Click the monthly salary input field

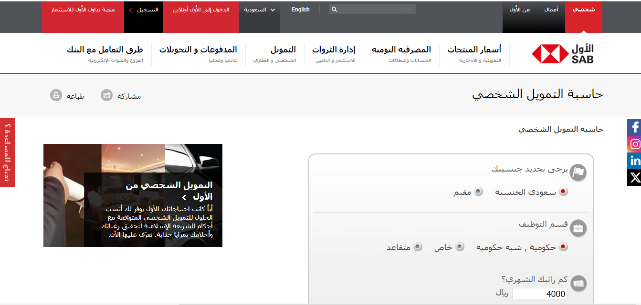540,294
